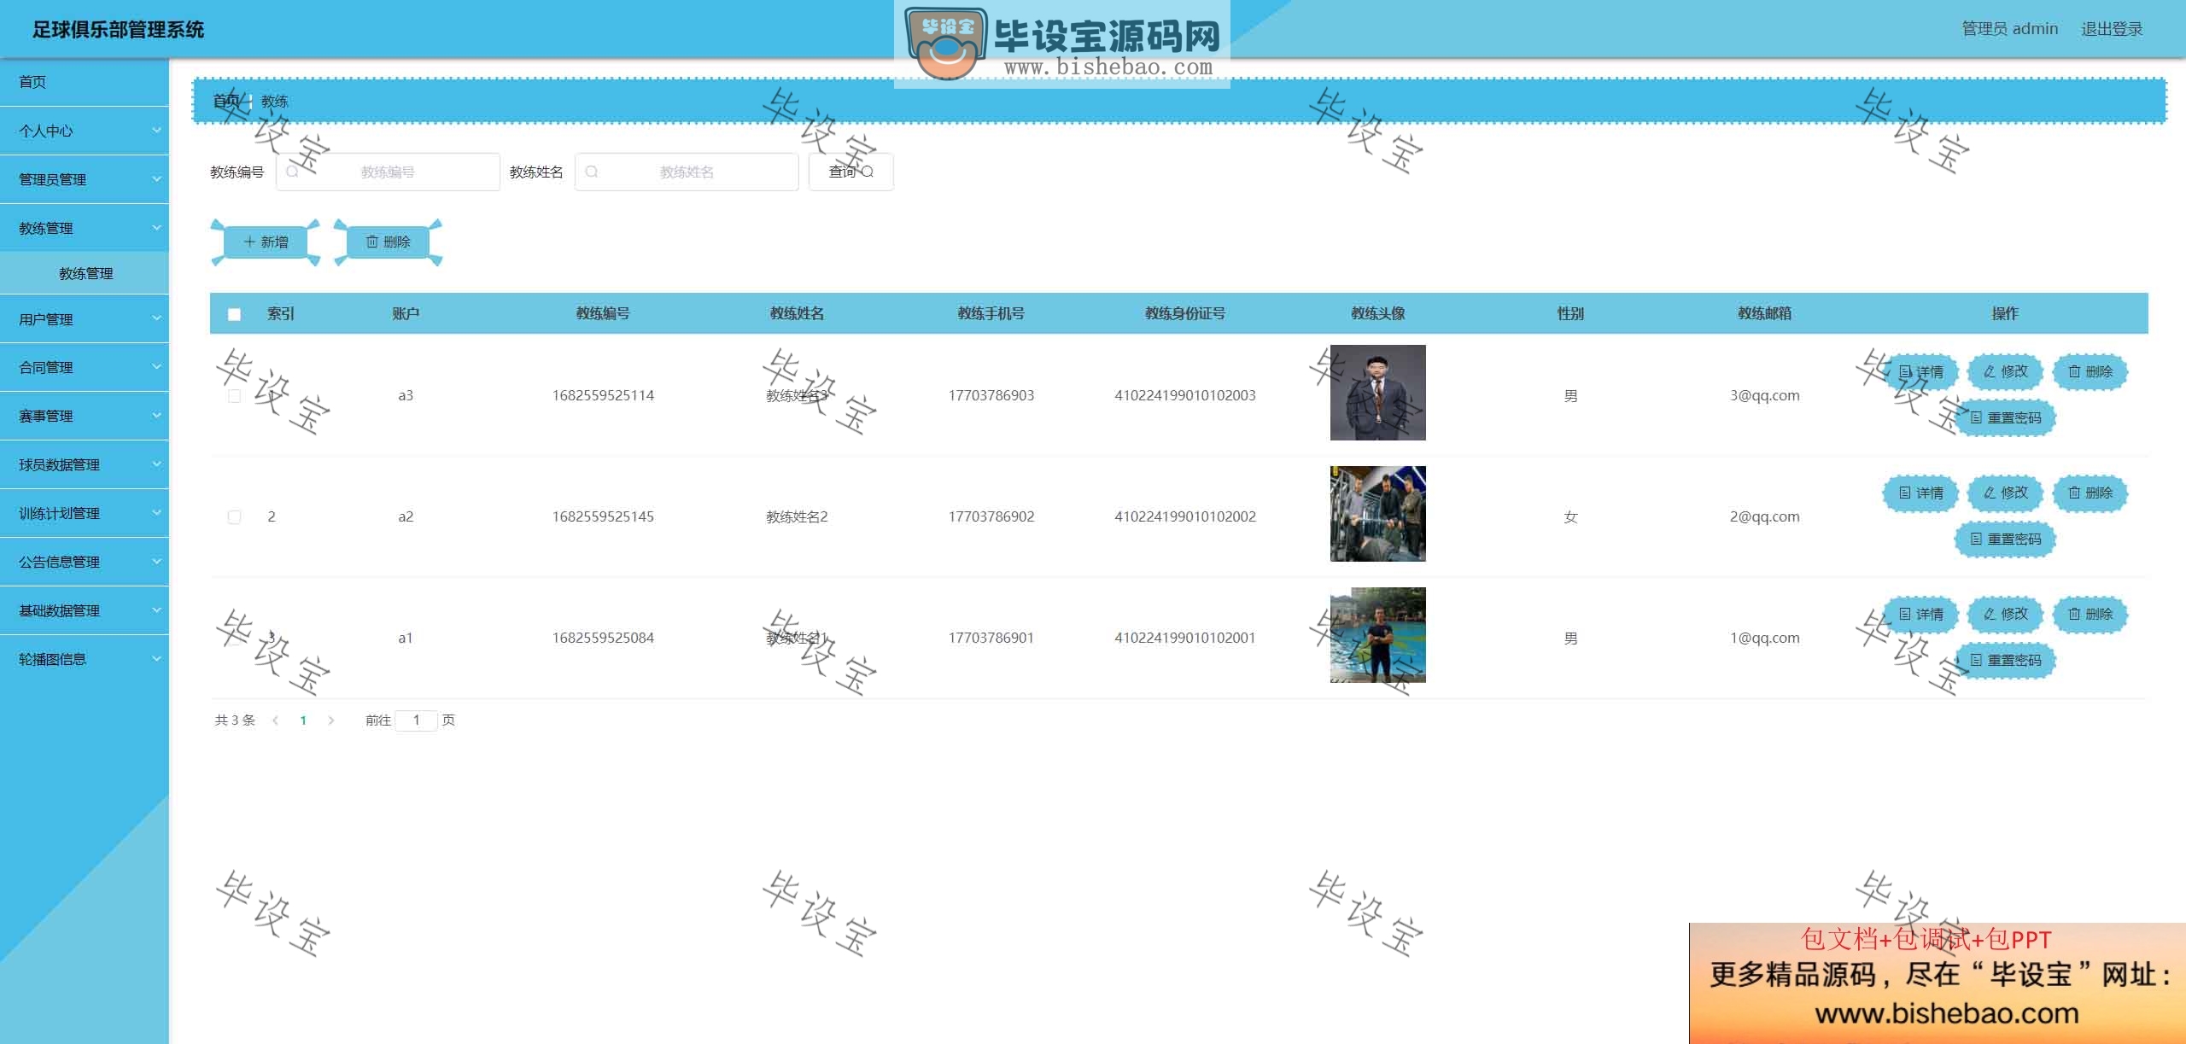This screenshot has width=2186, height=1044.
Task: Expand the 管理员管理 sidebar menu
Action: [85, 179]
